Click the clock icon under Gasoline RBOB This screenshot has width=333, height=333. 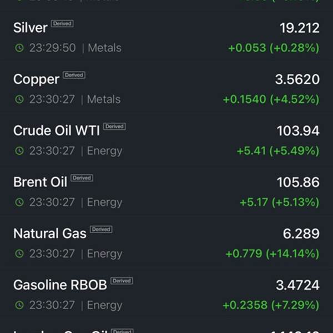coord(19,305)
